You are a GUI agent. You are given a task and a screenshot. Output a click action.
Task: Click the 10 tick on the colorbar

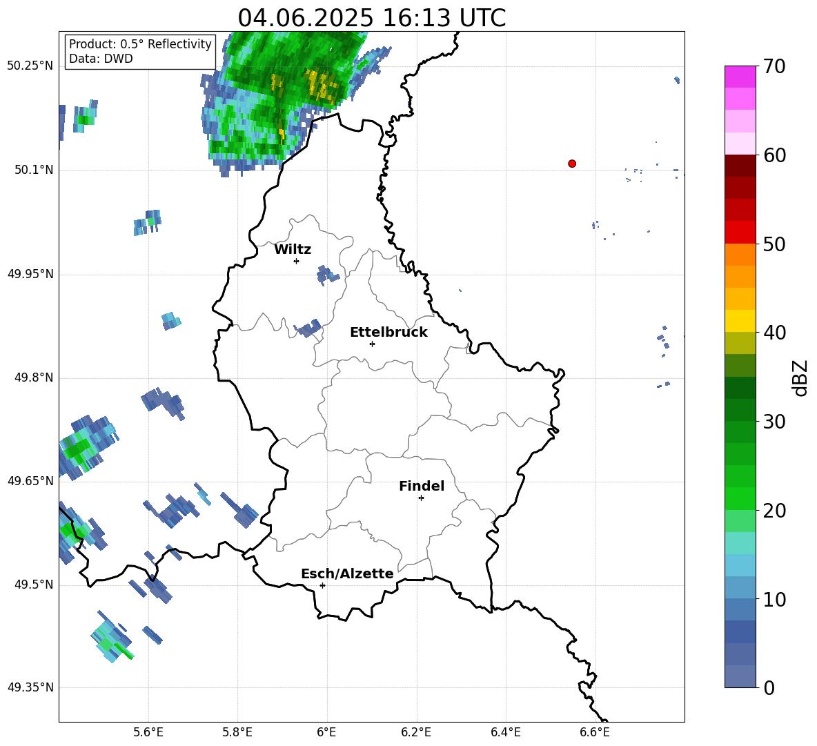[774, 599]
